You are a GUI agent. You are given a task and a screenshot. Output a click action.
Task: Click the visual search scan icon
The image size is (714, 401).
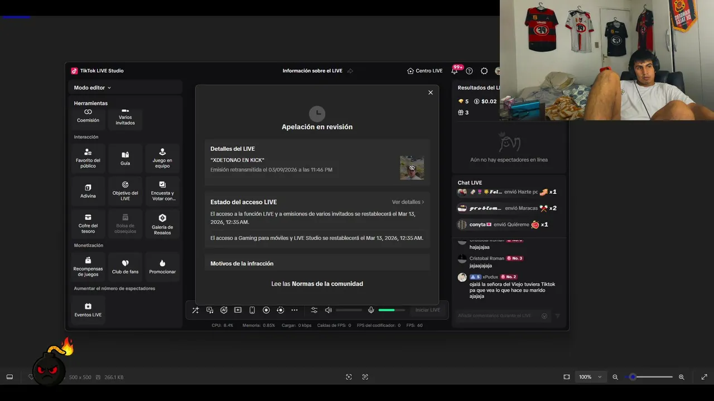[x=349, y=377]
